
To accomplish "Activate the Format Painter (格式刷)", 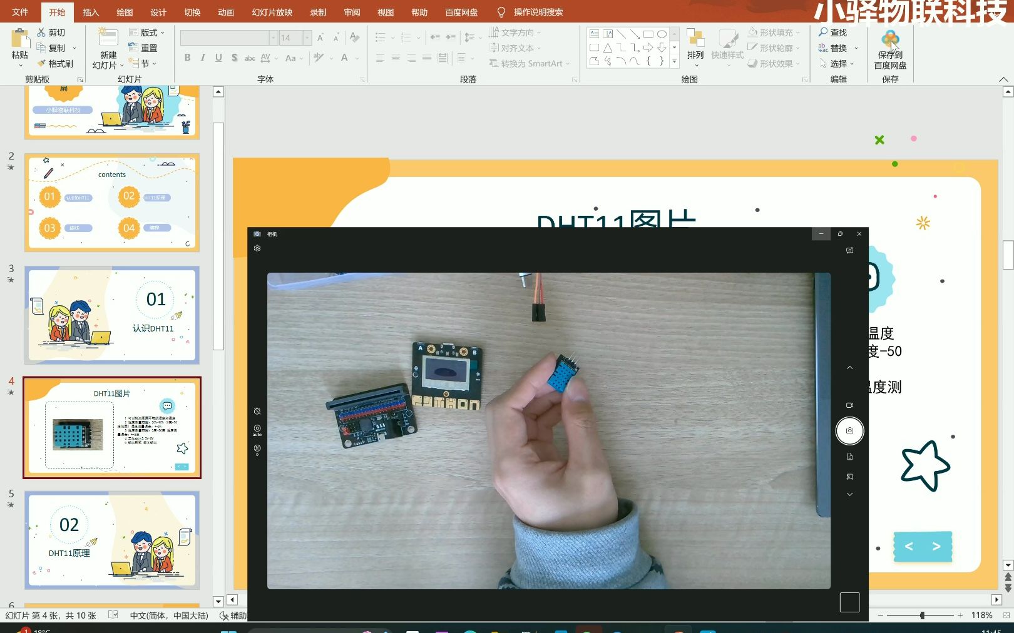I will (x=55, y=64).
